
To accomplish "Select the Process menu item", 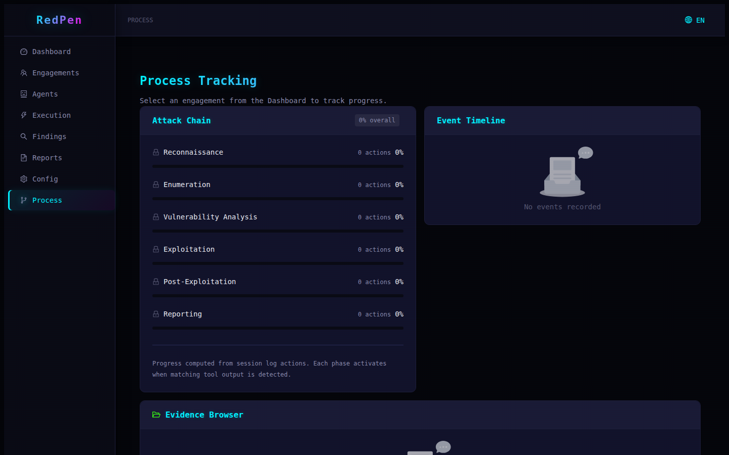I will pos(62,200).
